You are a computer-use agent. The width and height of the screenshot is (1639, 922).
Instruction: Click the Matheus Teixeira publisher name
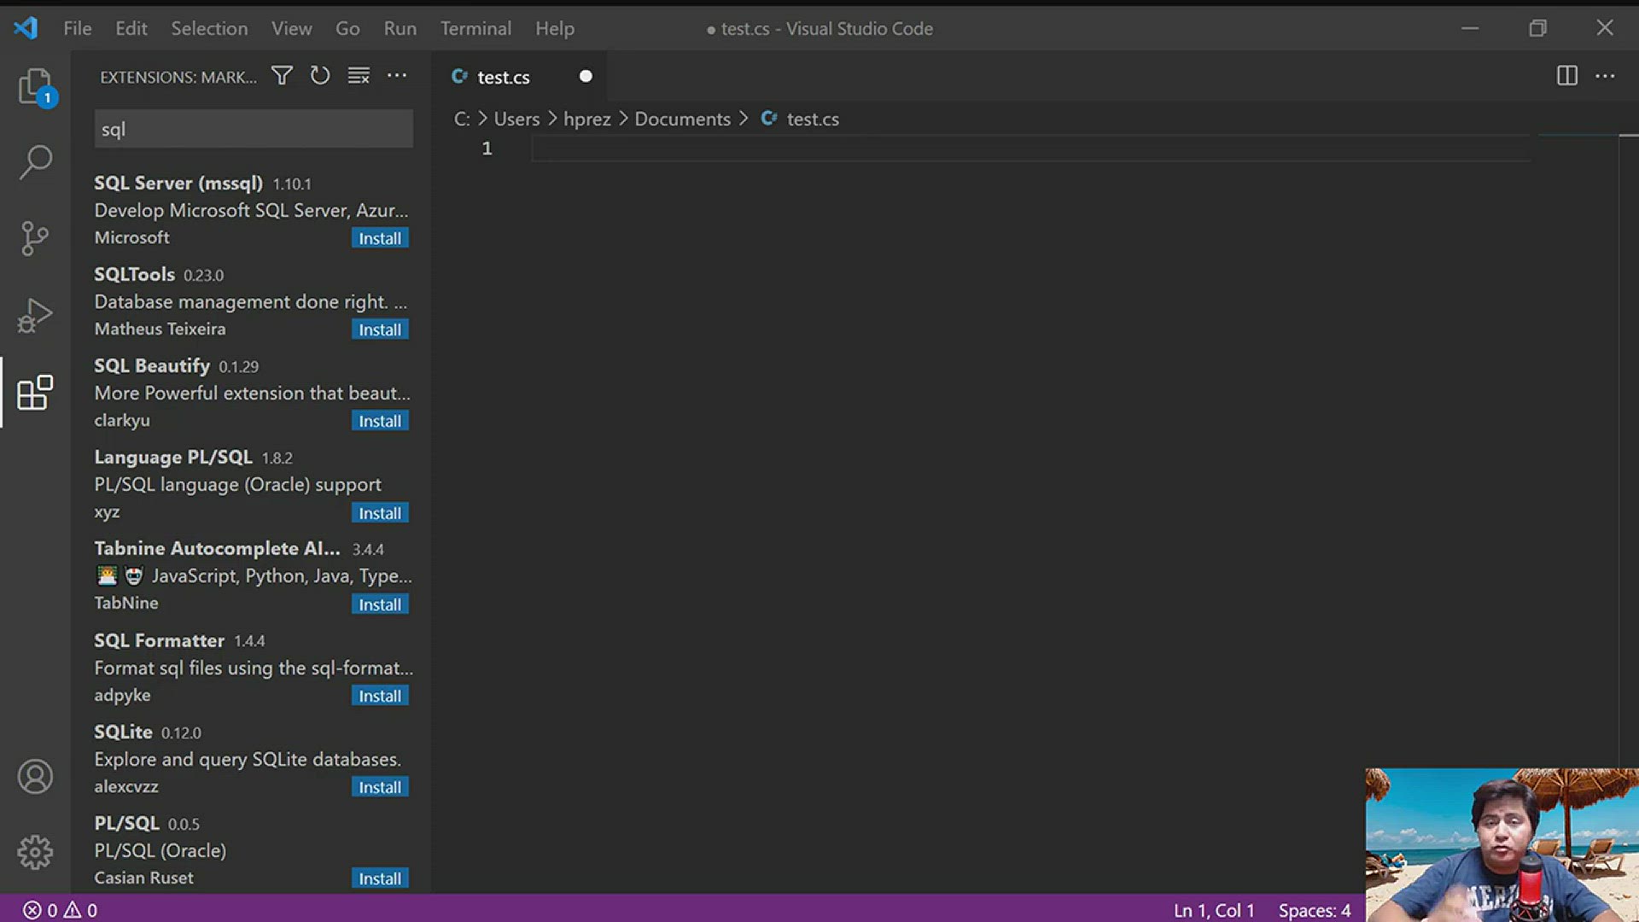tap(160, 329)
